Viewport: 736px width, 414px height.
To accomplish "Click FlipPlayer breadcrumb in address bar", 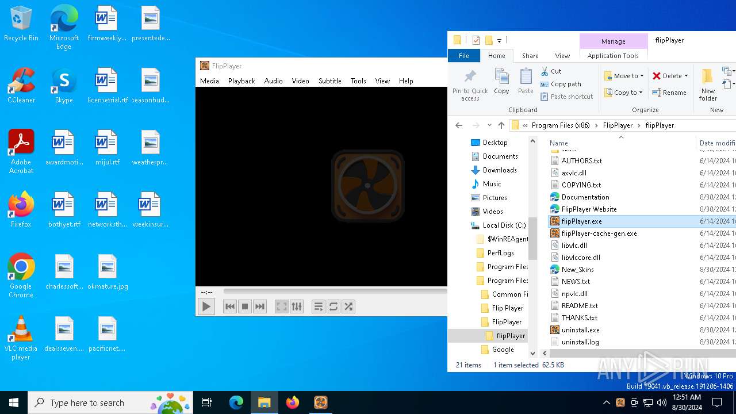I will [x=618, y=125].
